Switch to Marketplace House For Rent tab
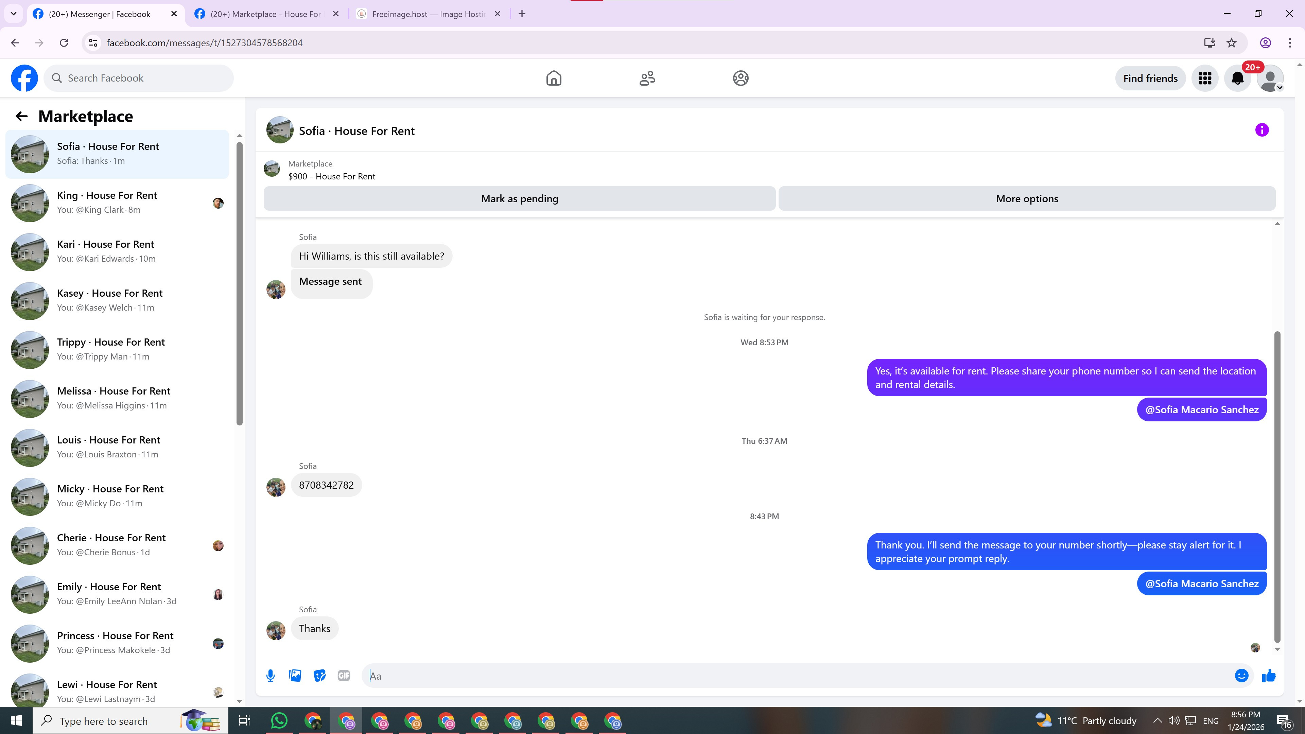Screen dimensions: 1305x734 coord(265,14)
